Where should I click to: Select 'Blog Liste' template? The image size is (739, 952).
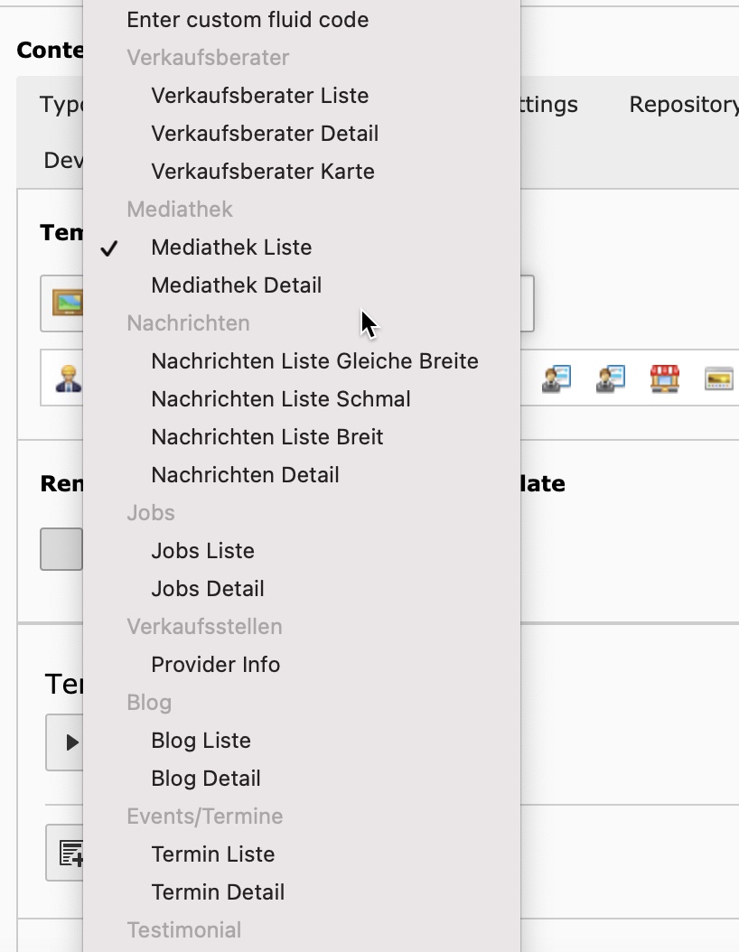302,741
